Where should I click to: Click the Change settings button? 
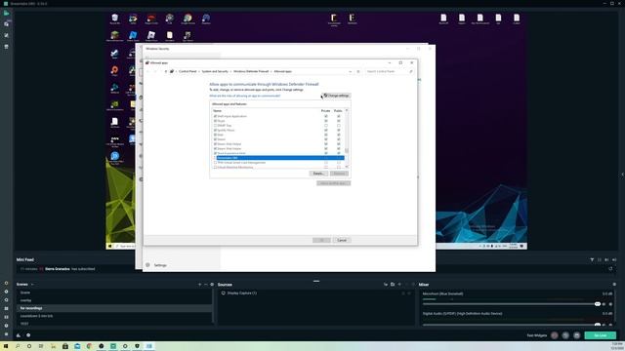coord(336,96)
